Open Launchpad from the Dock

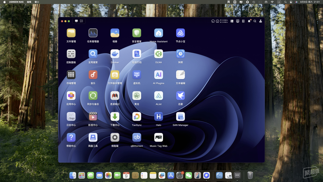(82, 175)
